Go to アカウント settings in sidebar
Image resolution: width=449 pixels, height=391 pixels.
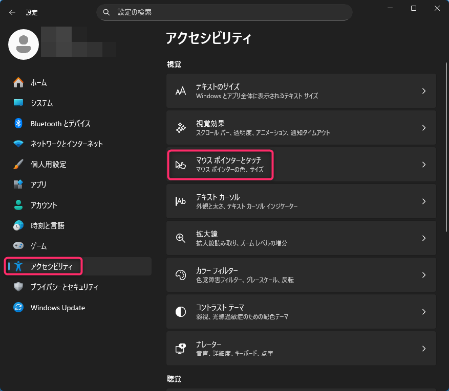[x=44, y=205]
